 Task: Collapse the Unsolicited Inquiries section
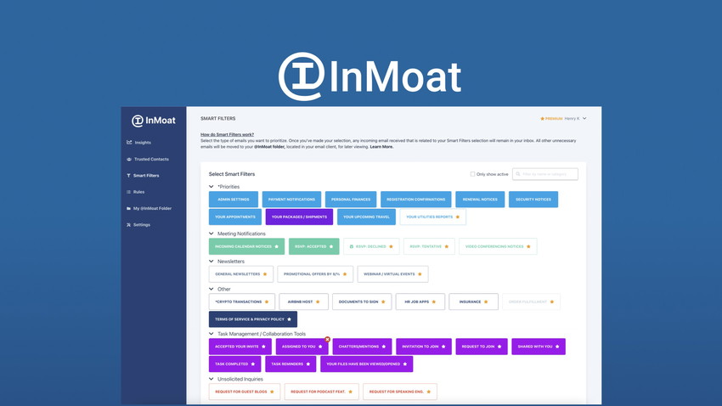click(212, 379)
